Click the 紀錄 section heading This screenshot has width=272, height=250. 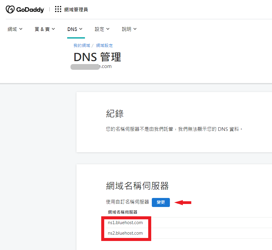(115, 114)
